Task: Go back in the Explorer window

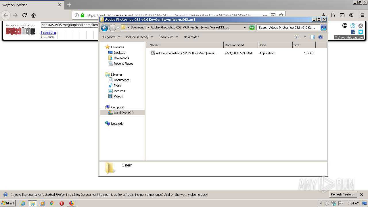Action: click(x=105, y=28)
